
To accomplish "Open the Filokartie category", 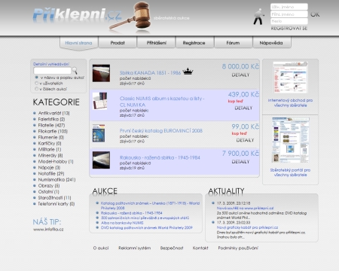I will pos(53,131).
